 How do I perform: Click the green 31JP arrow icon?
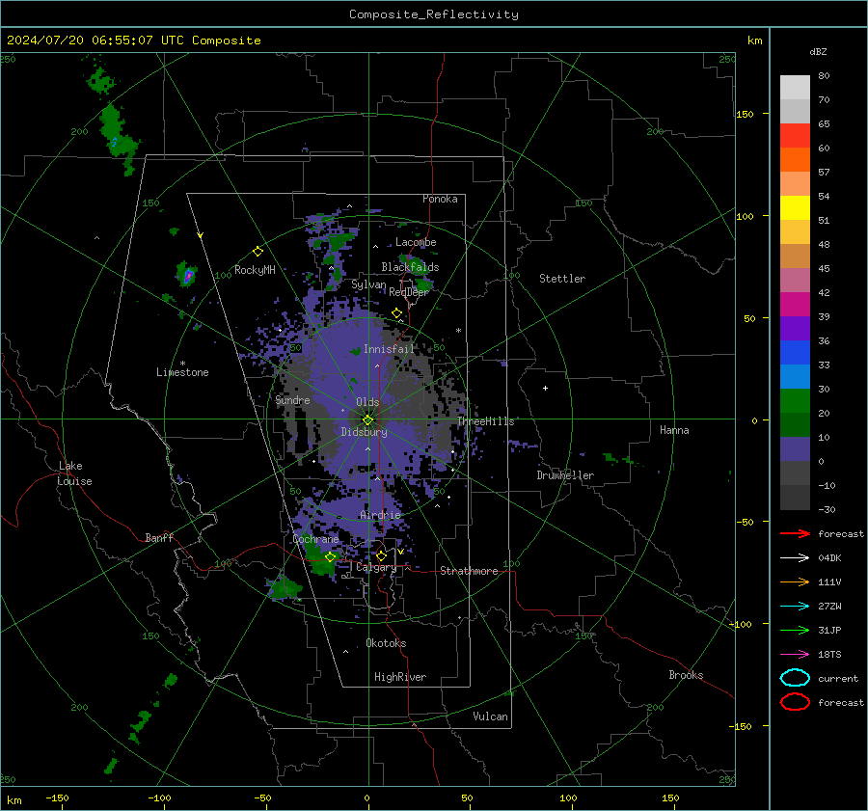coord(795,630)
